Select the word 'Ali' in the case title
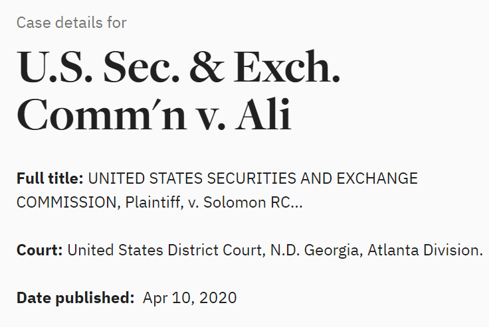 [263, 114]
